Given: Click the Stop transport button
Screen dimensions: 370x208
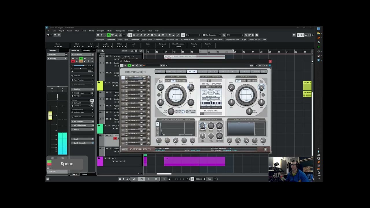Looking at the screenshot, I should pos(142,179).
